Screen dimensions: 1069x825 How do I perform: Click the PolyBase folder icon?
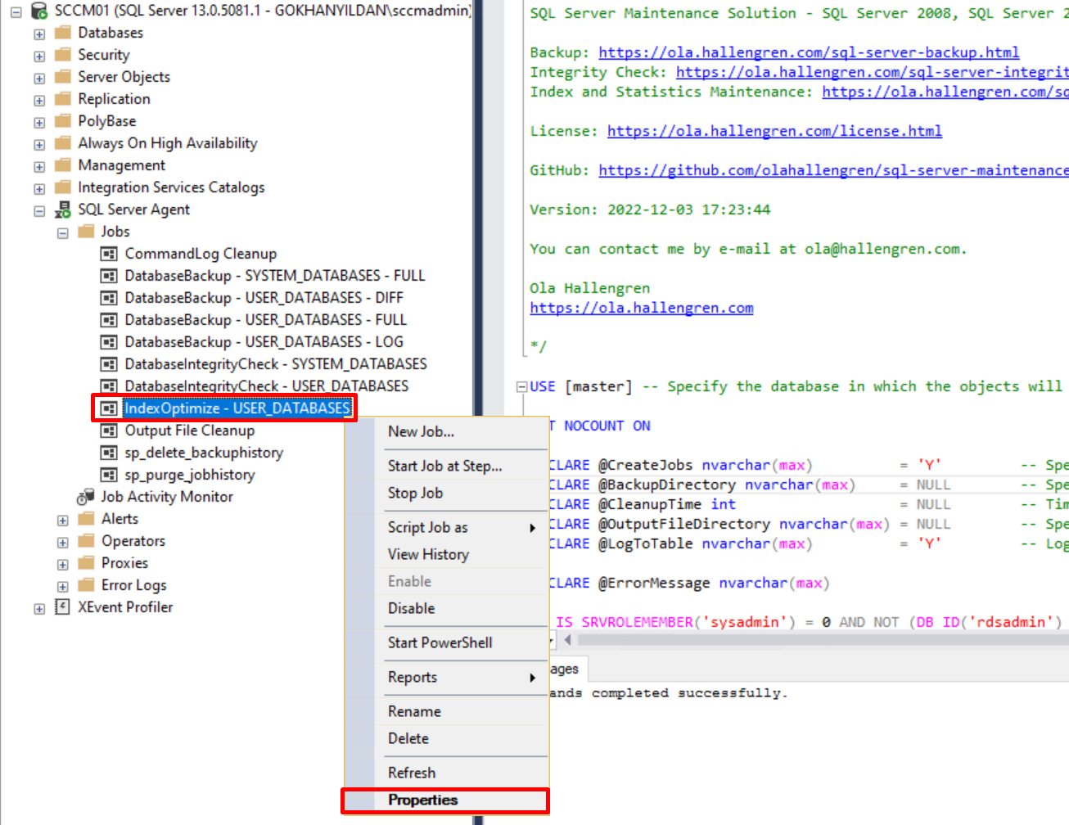coord(62,121)
